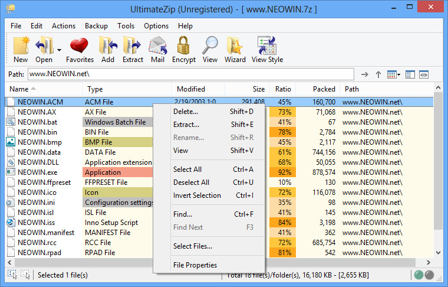Click the View Style toolbar icon
This screenshot has width=448, height=287.
tap(267, 45)
